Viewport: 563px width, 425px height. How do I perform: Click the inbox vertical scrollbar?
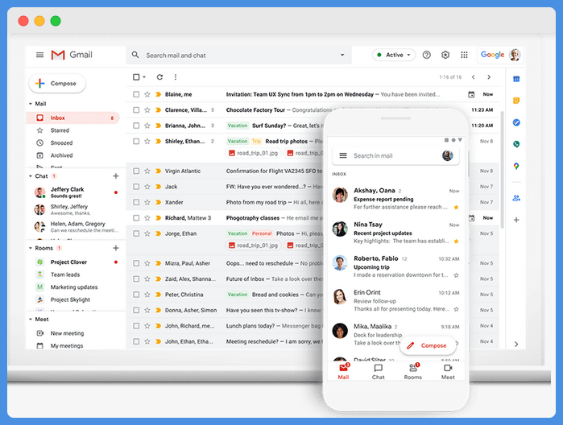503,169
